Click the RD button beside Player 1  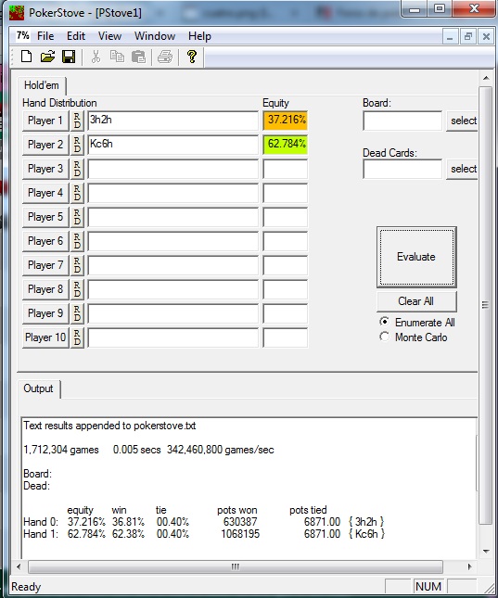[x=77, y=121]
